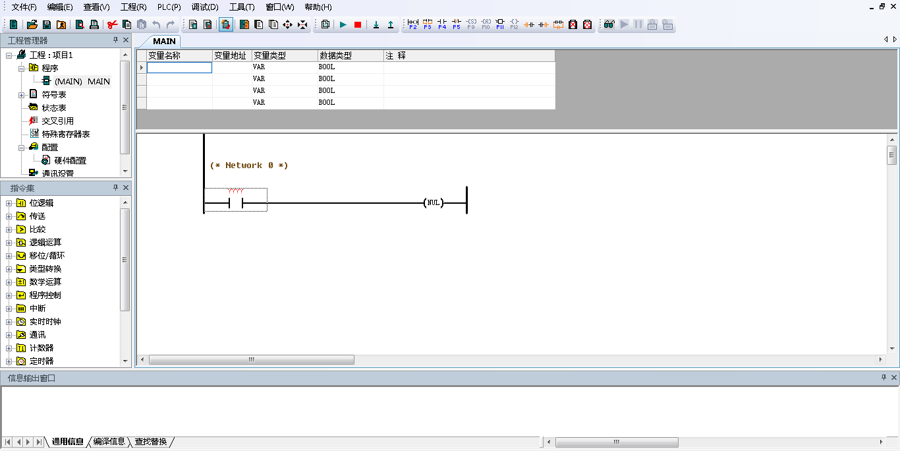
Task: Expand the 位逻辑 instruction group
Action: (9, 203)
